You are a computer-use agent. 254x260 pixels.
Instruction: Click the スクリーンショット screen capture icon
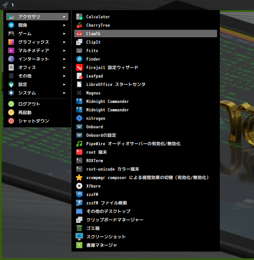point(79,237)
